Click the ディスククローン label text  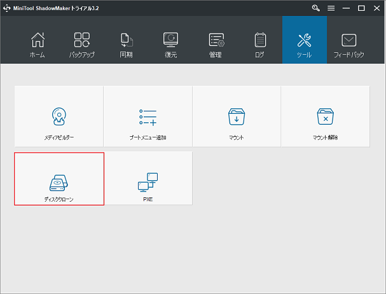(59, 199)
